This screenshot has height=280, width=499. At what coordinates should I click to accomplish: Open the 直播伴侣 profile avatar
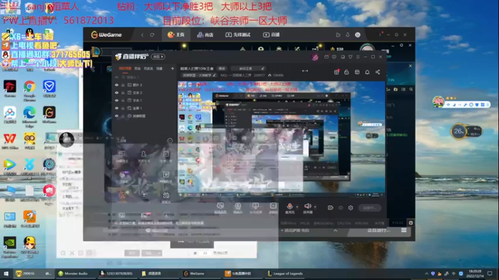point(315,57)
